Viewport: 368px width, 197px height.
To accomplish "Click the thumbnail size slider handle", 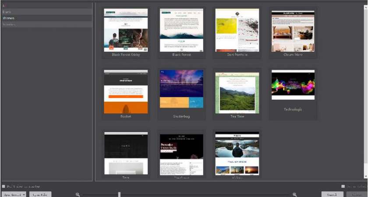I will click(x=119, y=194).
